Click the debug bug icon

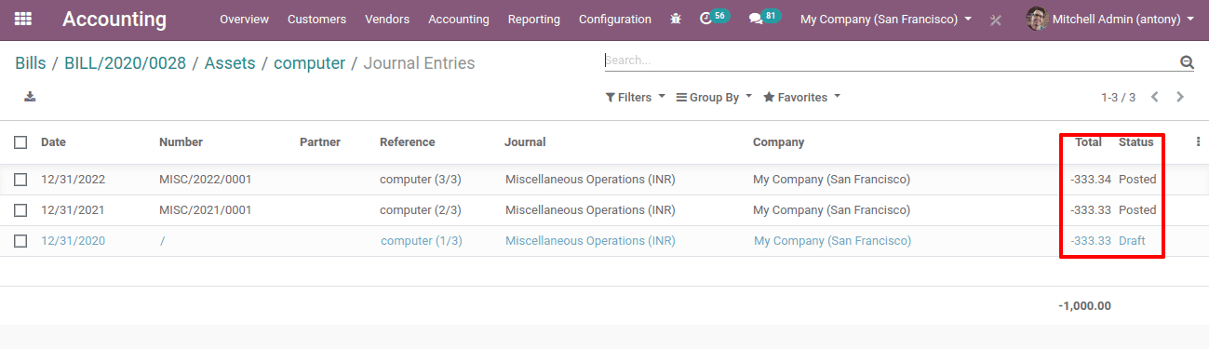[676, 19]
